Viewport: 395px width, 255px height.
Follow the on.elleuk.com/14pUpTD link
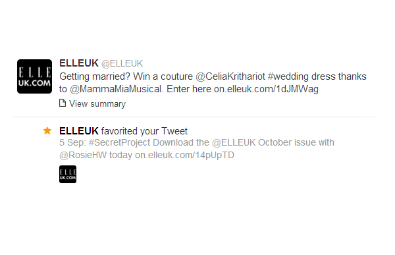[x=184, y=155]
